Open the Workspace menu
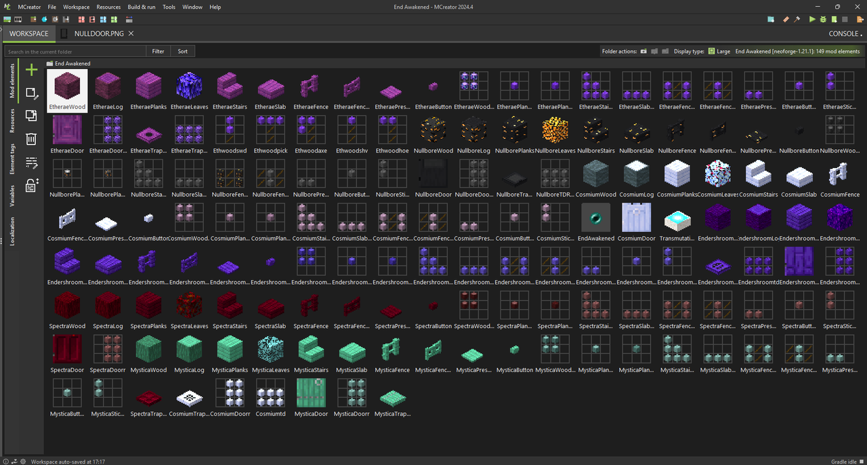 (76, 7)
